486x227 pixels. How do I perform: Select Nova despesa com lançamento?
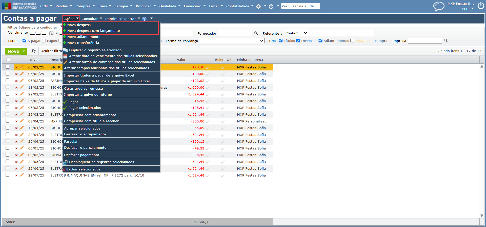93,31
